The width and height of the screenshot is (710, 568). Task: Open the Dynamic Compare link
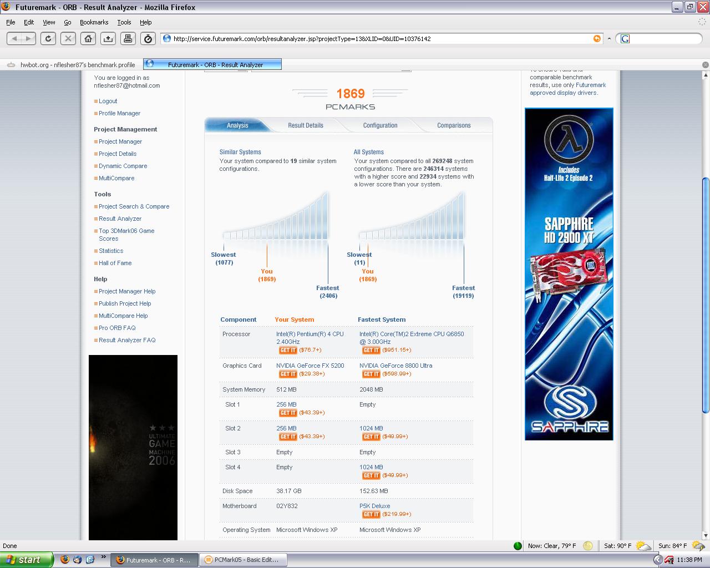click(x=123, y=166)
